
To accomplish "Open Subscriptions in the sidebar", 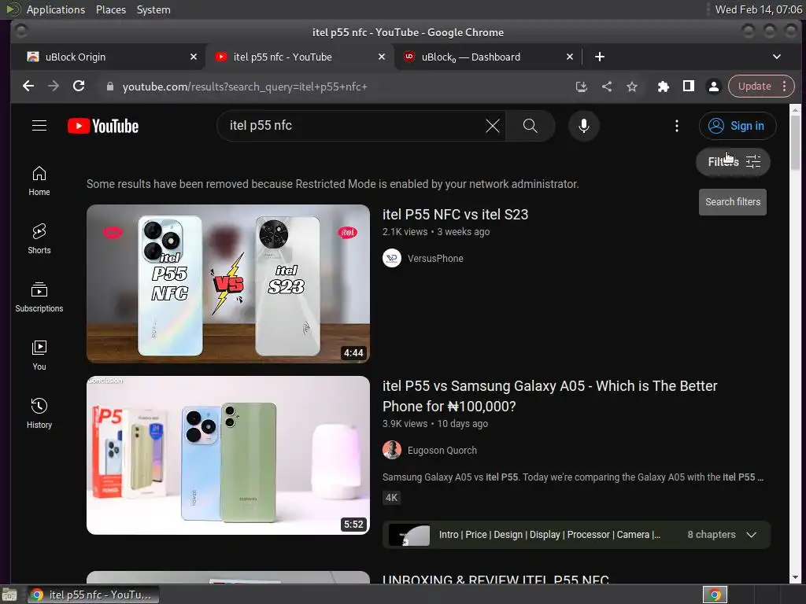I will [39, 296].
